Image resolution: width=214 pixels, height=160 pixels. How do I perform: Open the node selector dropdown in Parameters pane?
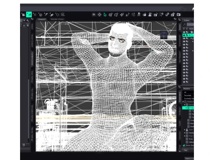[188, 89]
